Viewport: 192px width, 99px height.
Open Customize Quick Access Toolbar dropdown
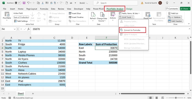tap(75, 3)
